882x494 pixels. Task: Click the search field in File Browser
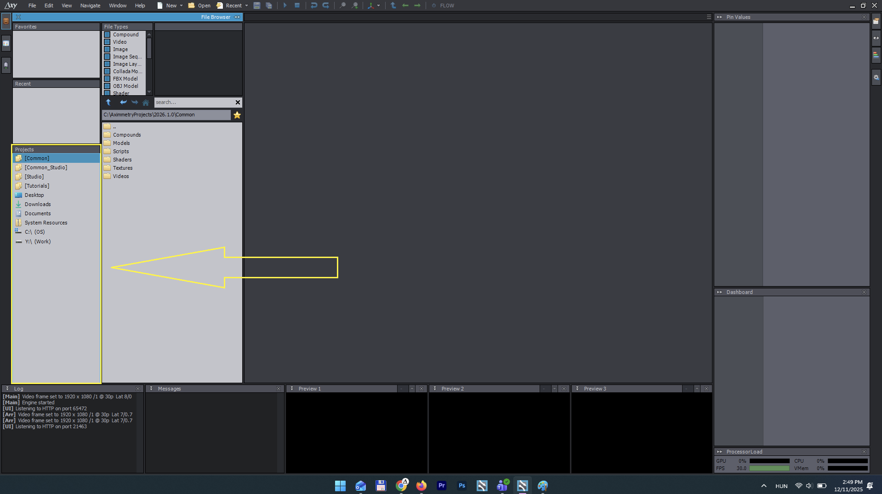point(193,102)
